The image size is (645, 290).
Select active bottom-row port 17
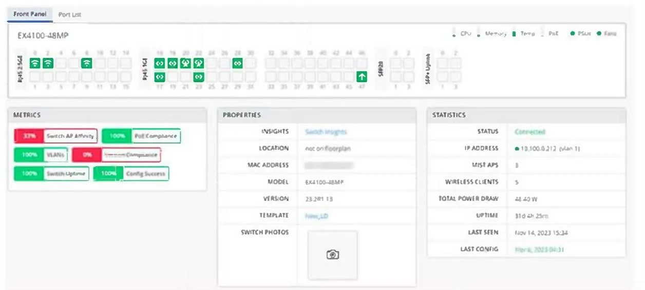(160, 77)
